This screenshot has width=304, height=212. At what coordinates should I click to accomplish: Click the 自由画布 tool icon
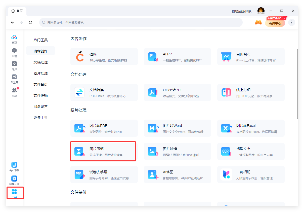point(226,57)
